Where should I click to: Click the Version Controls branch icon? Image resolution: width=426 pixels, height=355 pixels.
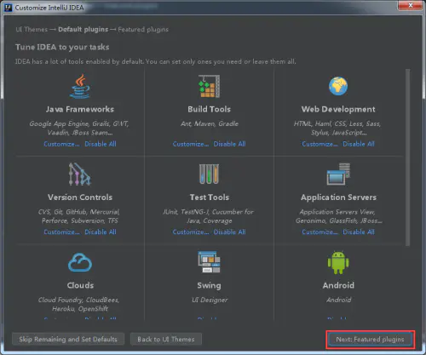pyautogui.click(x=80, y=175)
